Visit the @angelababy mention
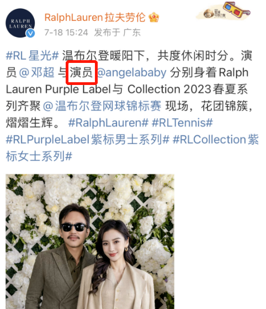This screenshot has width=266, height=309. click(132, 72)
